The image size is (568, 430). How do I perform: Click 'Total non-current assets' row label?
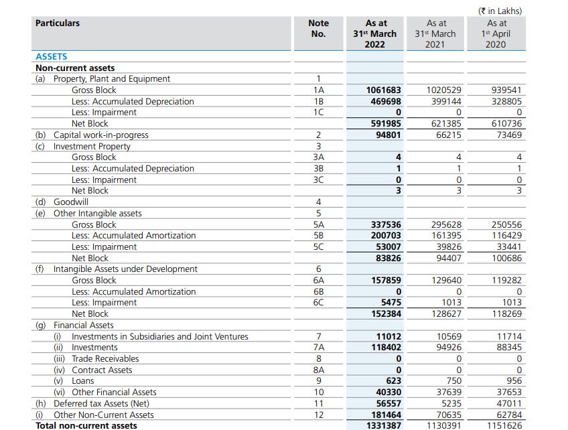pos(86,426)
